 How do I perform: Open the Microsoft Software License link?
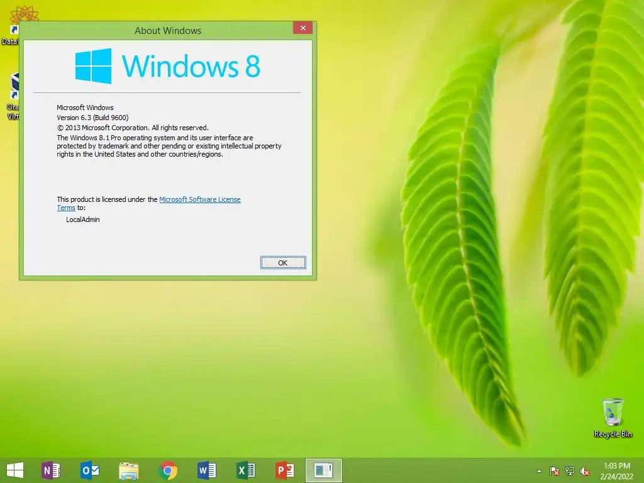tap(199, 199)
